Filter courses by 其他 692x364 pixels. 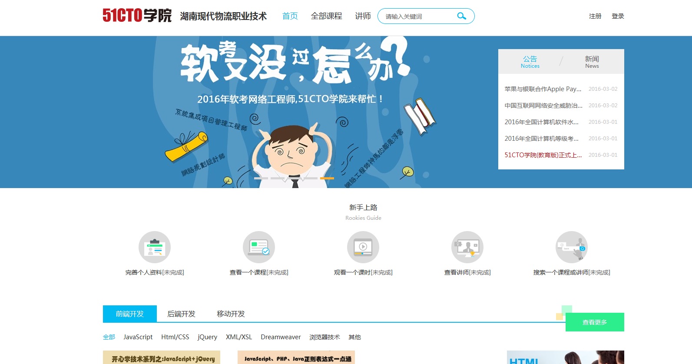coord(354,337)
